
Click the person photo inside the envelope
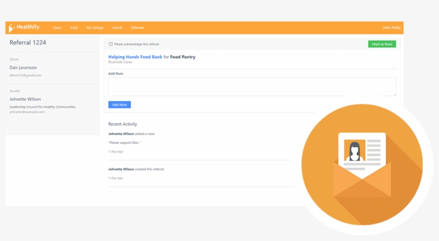coord(354,150)
